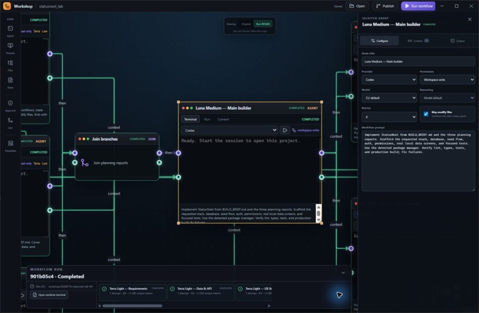Click Main builder node's left context input port

point(178,177)
